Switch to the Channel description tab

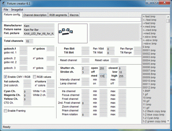pyautogui.click(x=35, y=15)
